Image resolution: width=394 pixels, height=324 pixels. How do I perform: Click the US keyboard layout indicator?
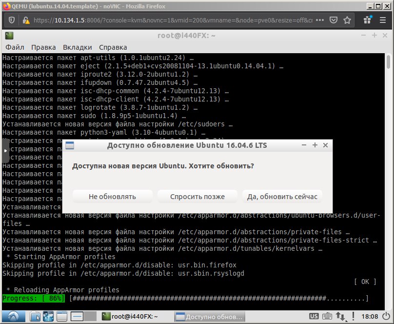[314, 316]
